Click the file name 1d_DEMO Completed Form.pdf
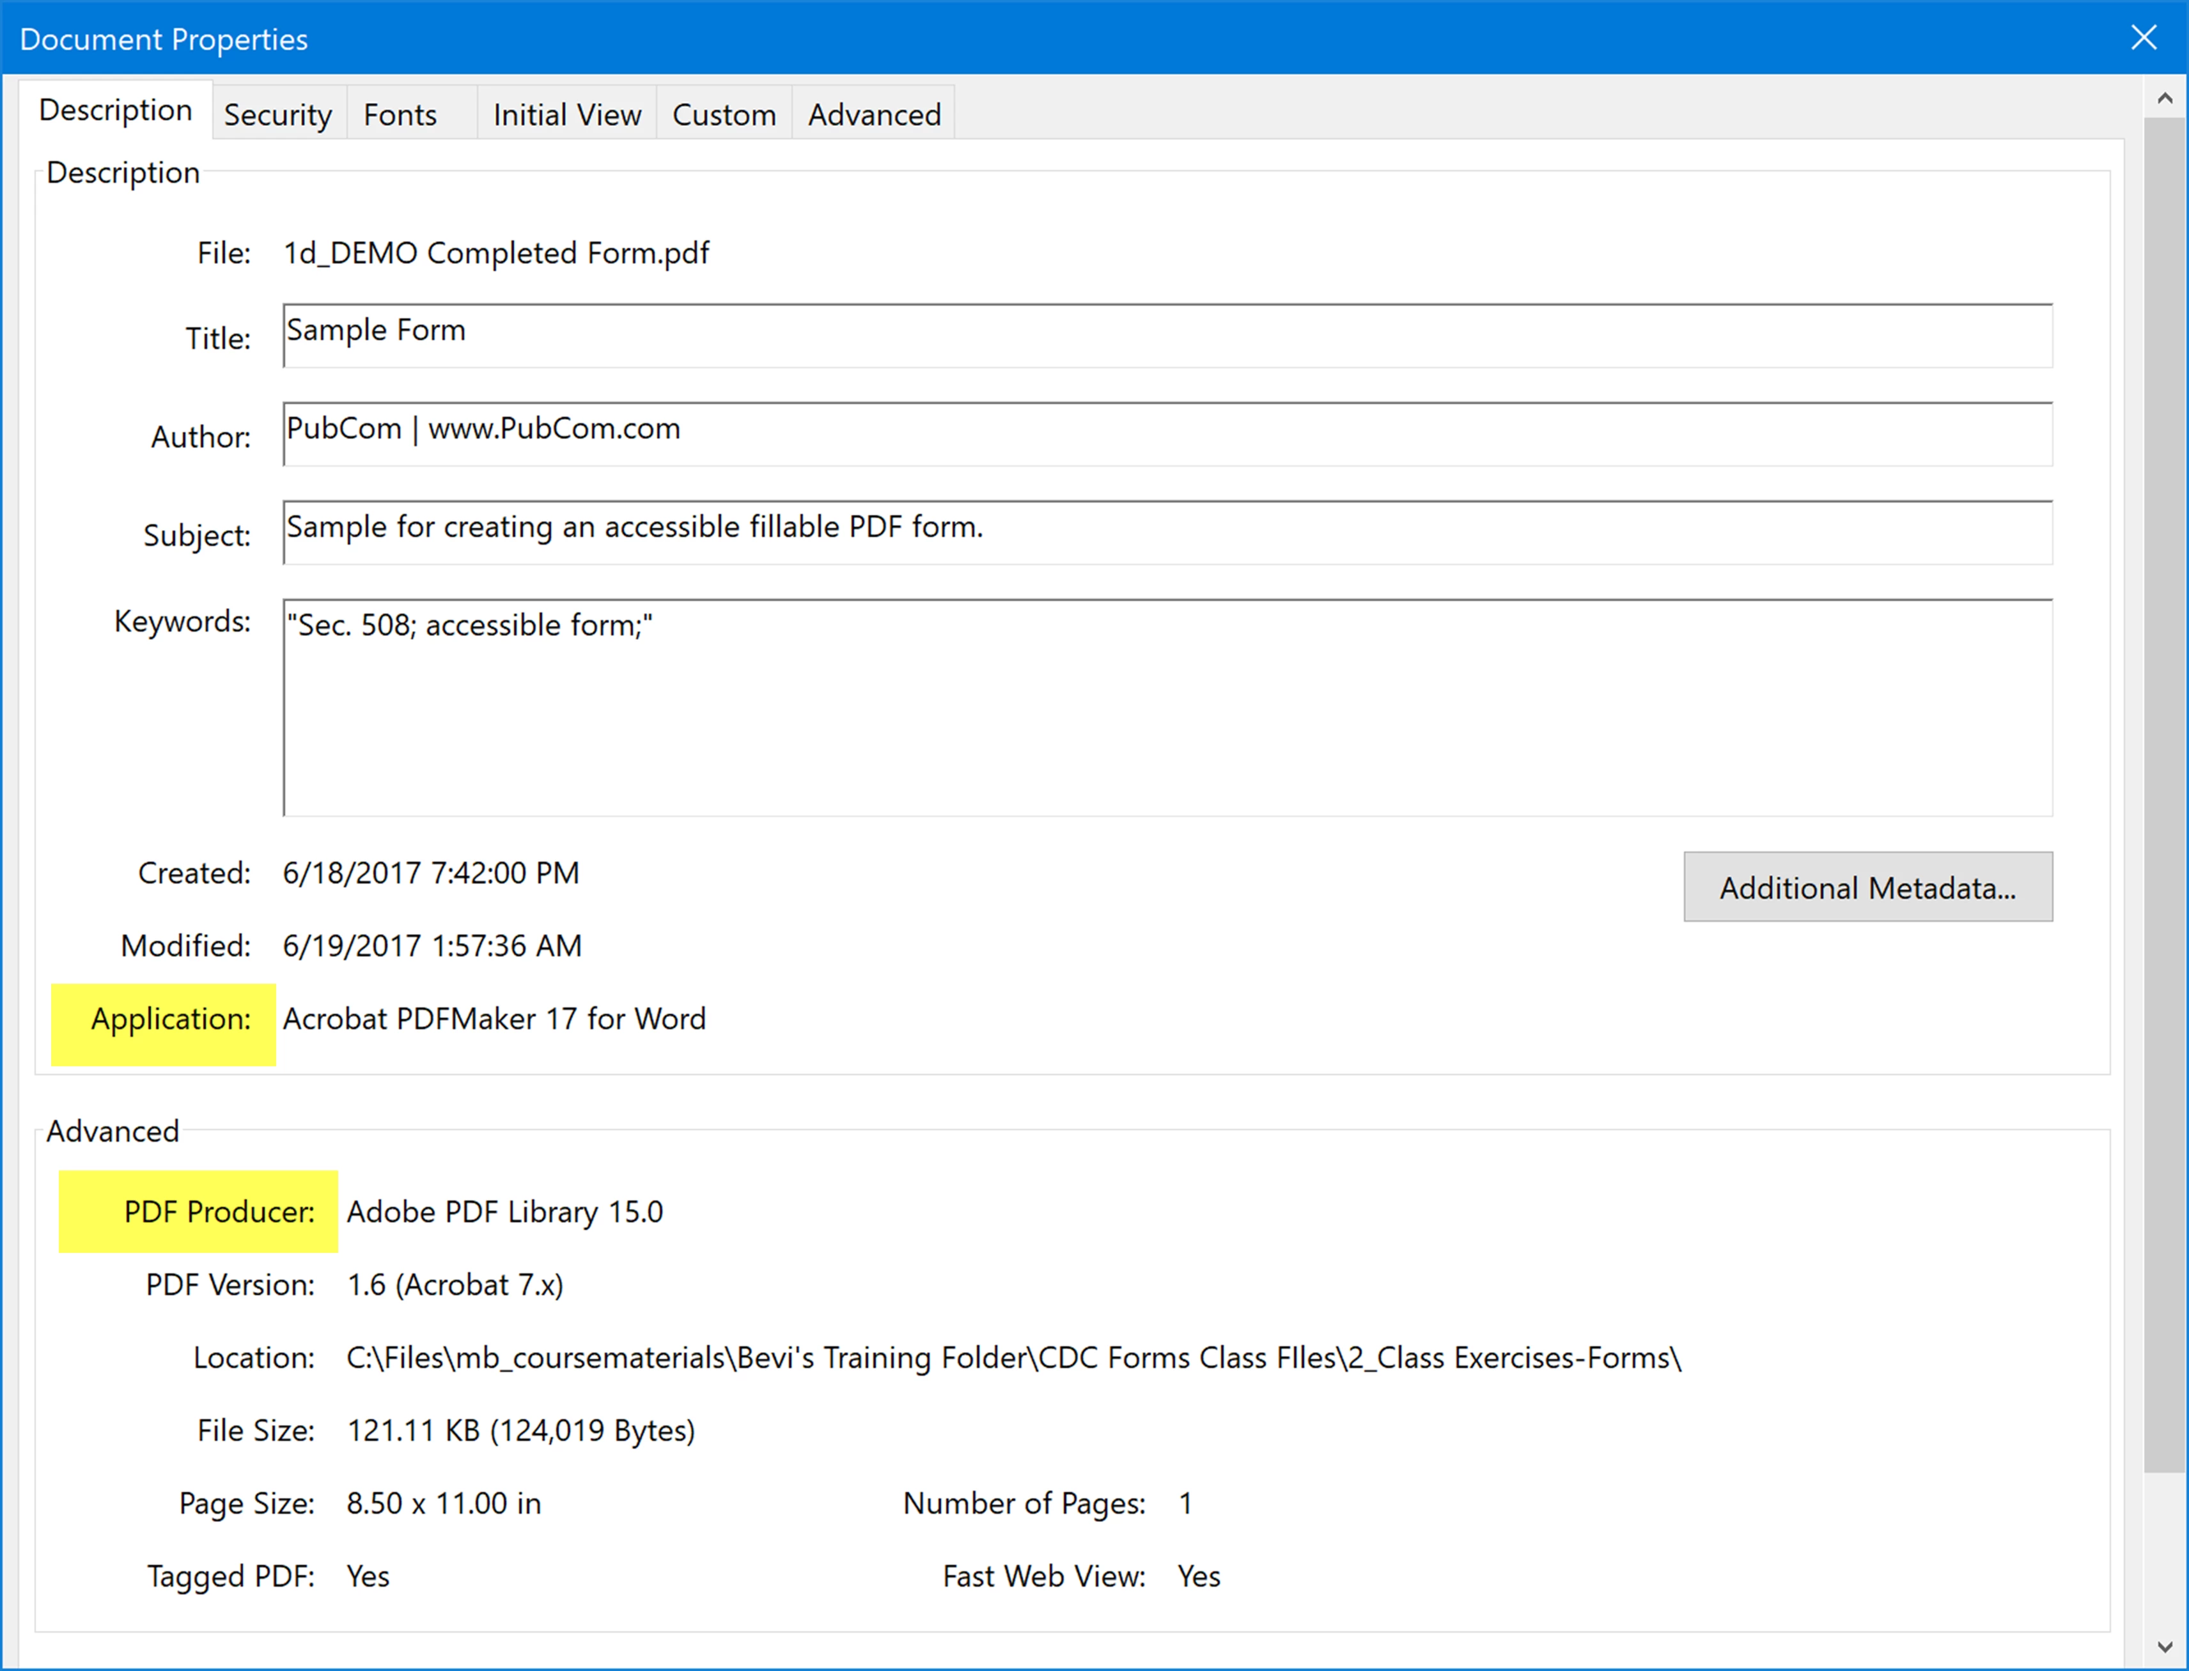 point(496,253)
